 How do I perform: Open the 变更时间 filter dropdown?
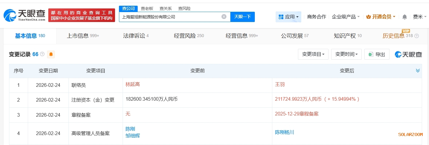[346, 54]
